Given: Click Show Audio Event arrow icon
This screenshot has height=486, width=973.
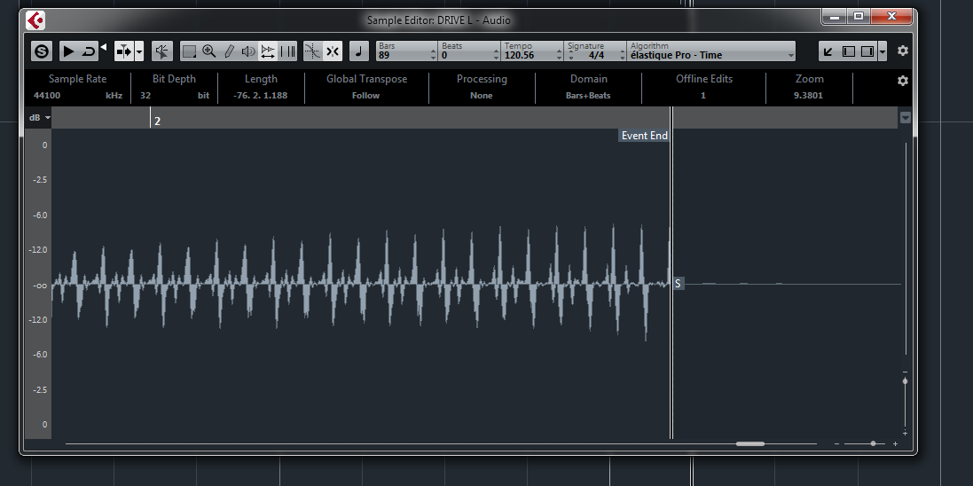Looking at the screenshot, I should tap(828, 51).
